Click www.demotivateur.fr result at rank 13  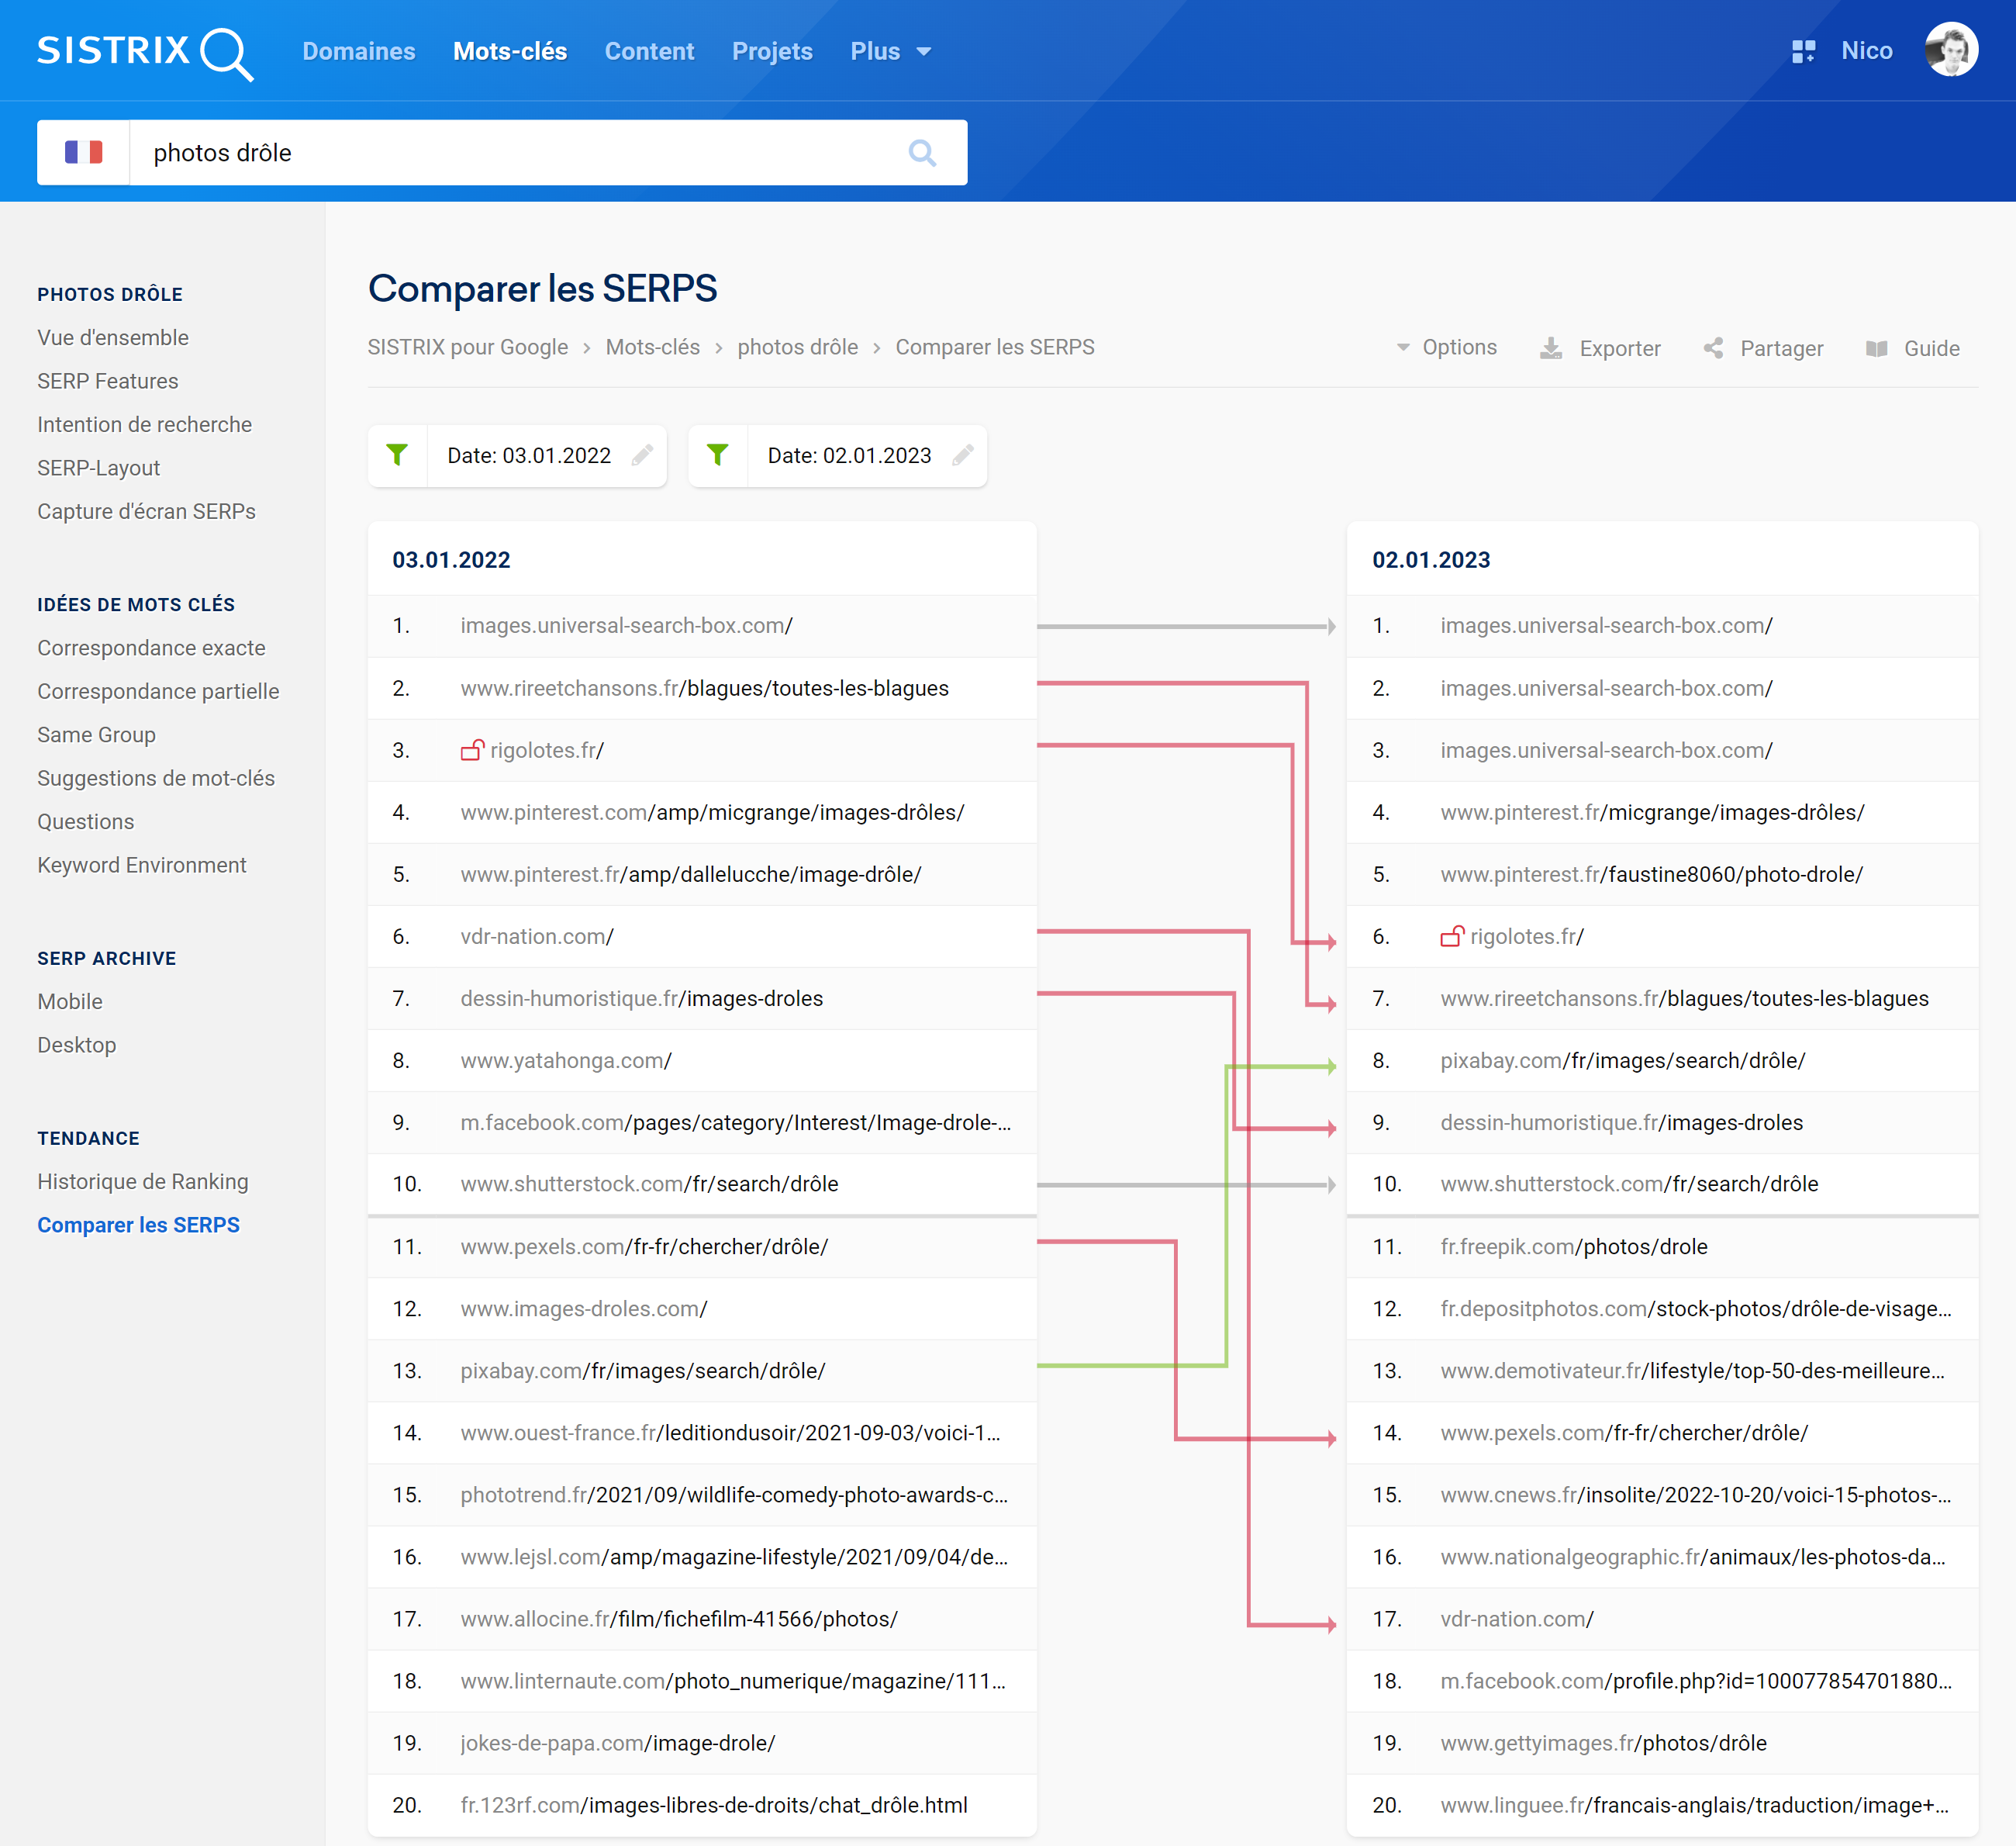tap(1693, 1371)
